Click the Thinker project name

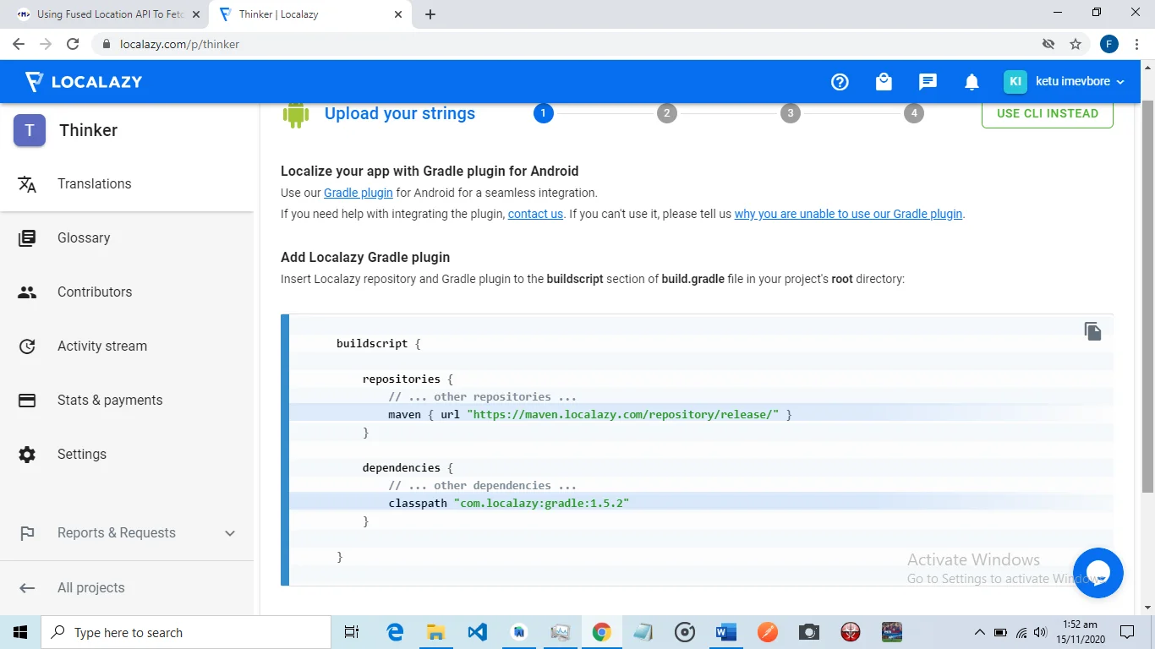click(x=89, y=130)
